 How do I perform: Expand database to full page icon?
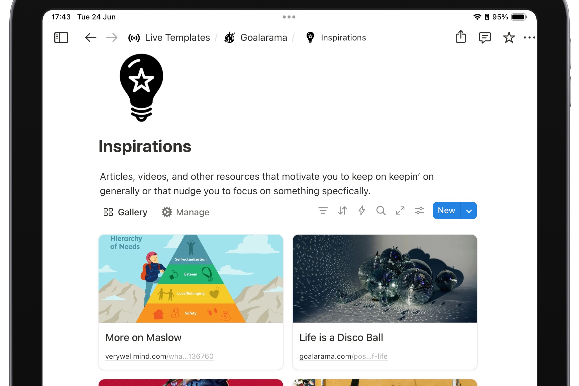click(400, 210)
